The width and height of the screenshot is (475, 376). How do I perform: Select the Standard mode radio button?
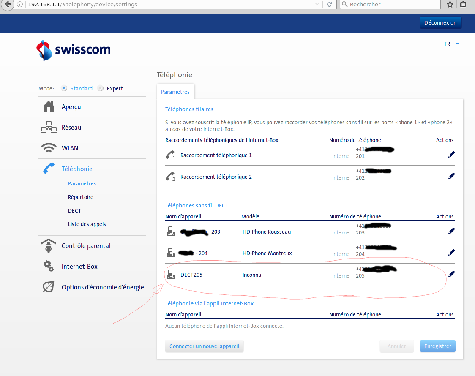(x=64, y=88)
